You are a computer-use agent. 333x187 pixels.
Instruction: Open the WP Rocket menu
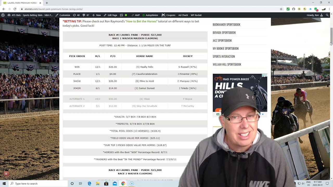196,15
